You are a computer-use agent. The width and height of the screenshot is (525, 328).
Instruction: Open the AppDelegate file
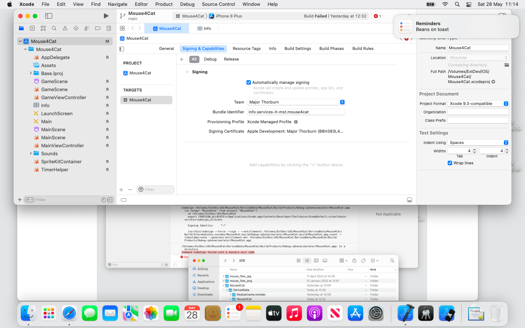tap(55, 57)
